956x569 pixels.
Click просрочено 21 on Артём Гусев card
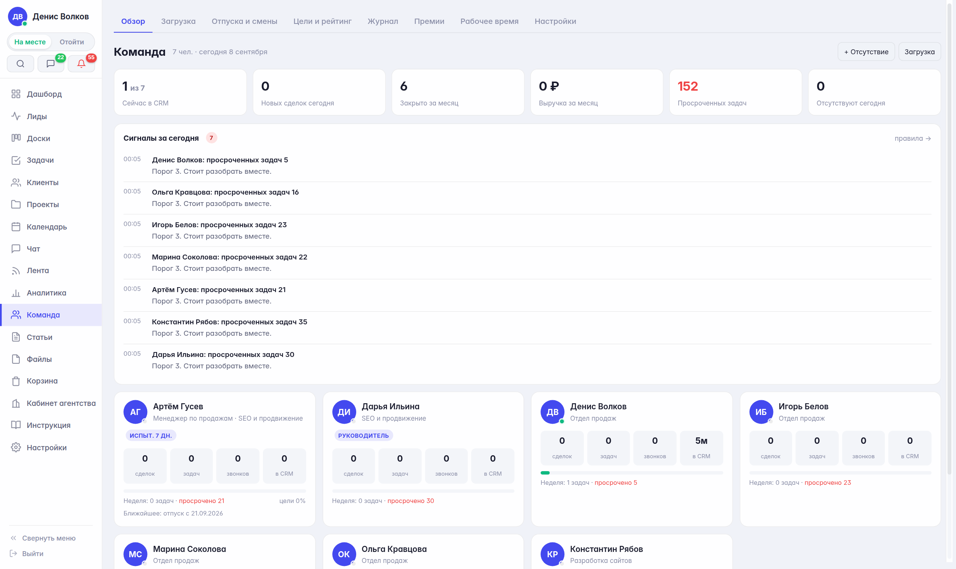(x=201, y=501)
